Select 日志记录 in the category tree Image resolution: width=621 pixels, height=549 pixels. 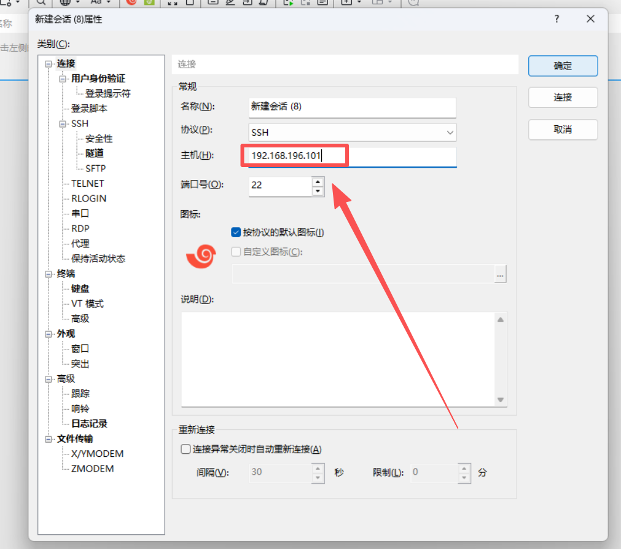(x=89, y=424)
